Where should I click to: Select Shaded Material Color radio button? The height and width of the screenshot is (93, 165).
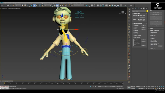138,21
